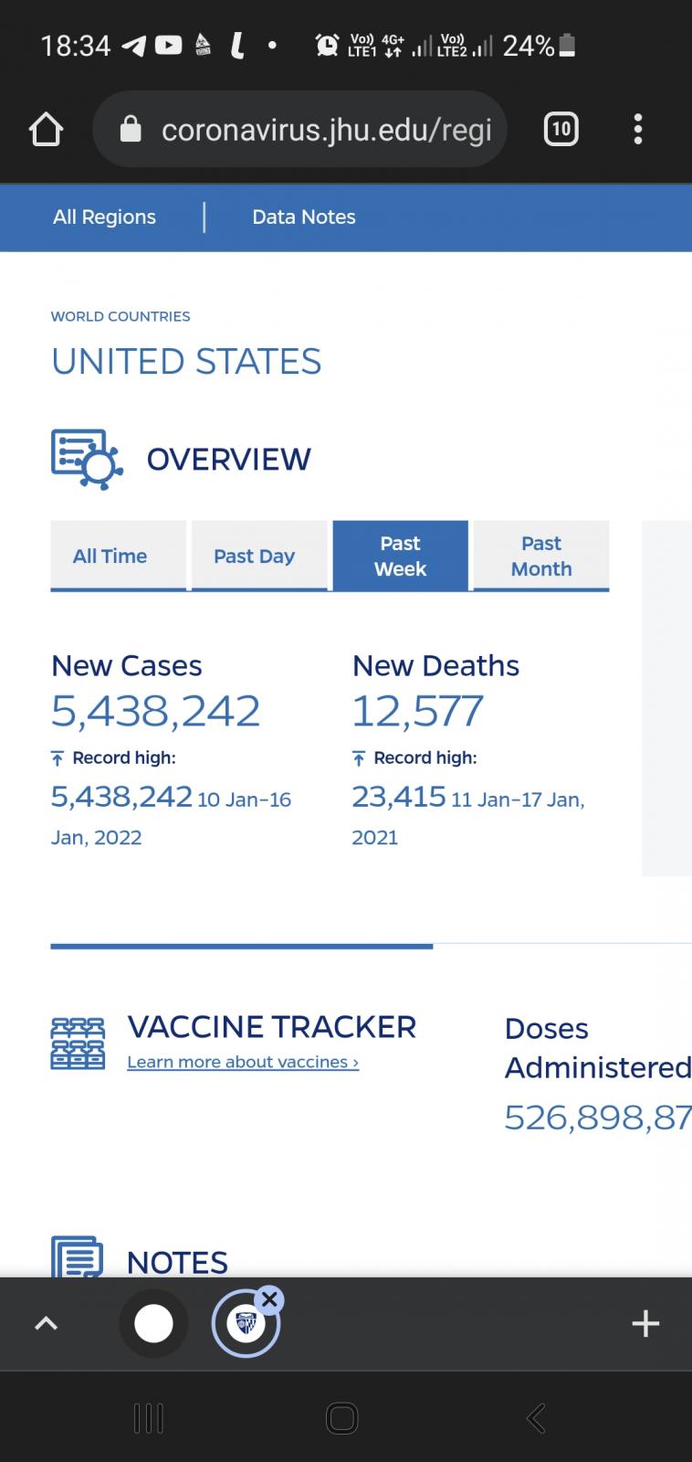This screenshot has width=692, height=1462.
Task: Tap the coronavirus.jhu.edu address bar
Action: pos(326,130)
